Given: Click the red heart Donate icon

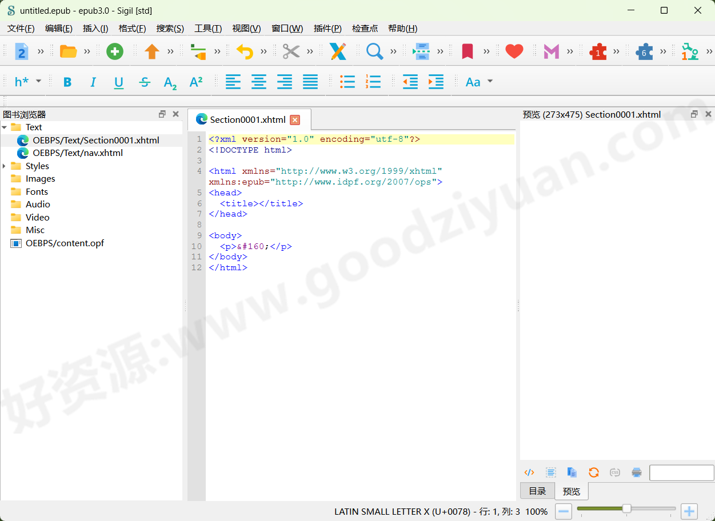Looking at the screenshot, I should [x=514, y=51].
